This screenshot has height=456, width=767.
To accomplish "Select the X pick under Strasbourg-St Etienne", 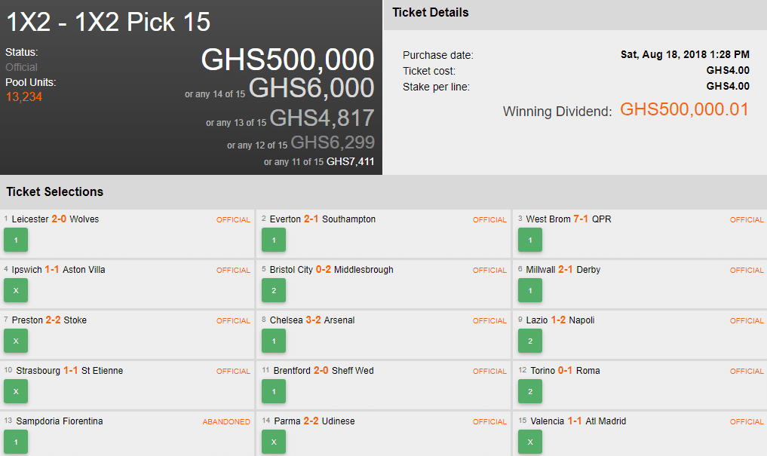I will pos(16,392).
